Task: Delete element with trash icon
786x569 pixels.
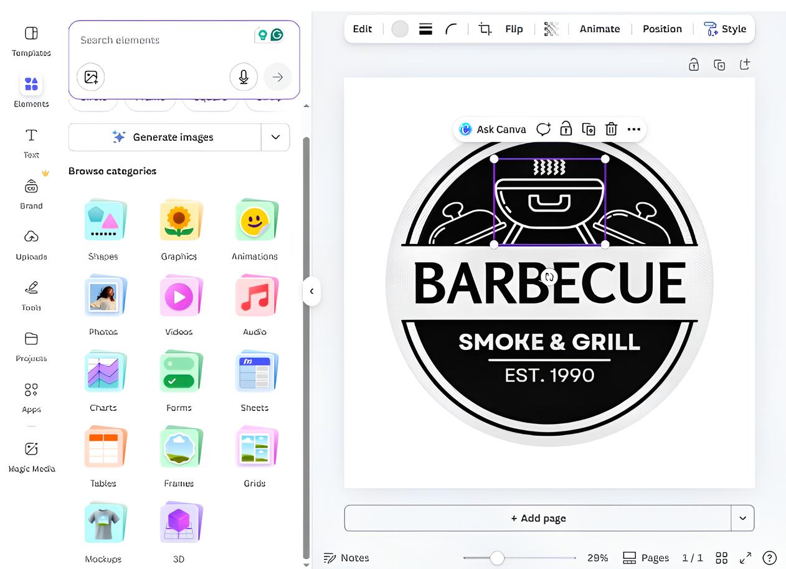Action: pyautogui.click(x=611, y=129)
